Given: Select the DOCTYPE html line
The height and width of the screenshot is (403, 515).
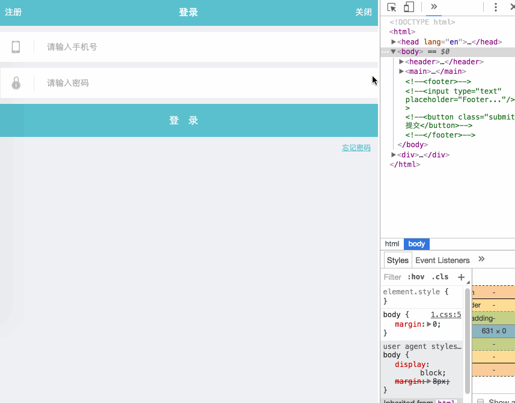Looking at the screenshot, I should coord(422,22).
